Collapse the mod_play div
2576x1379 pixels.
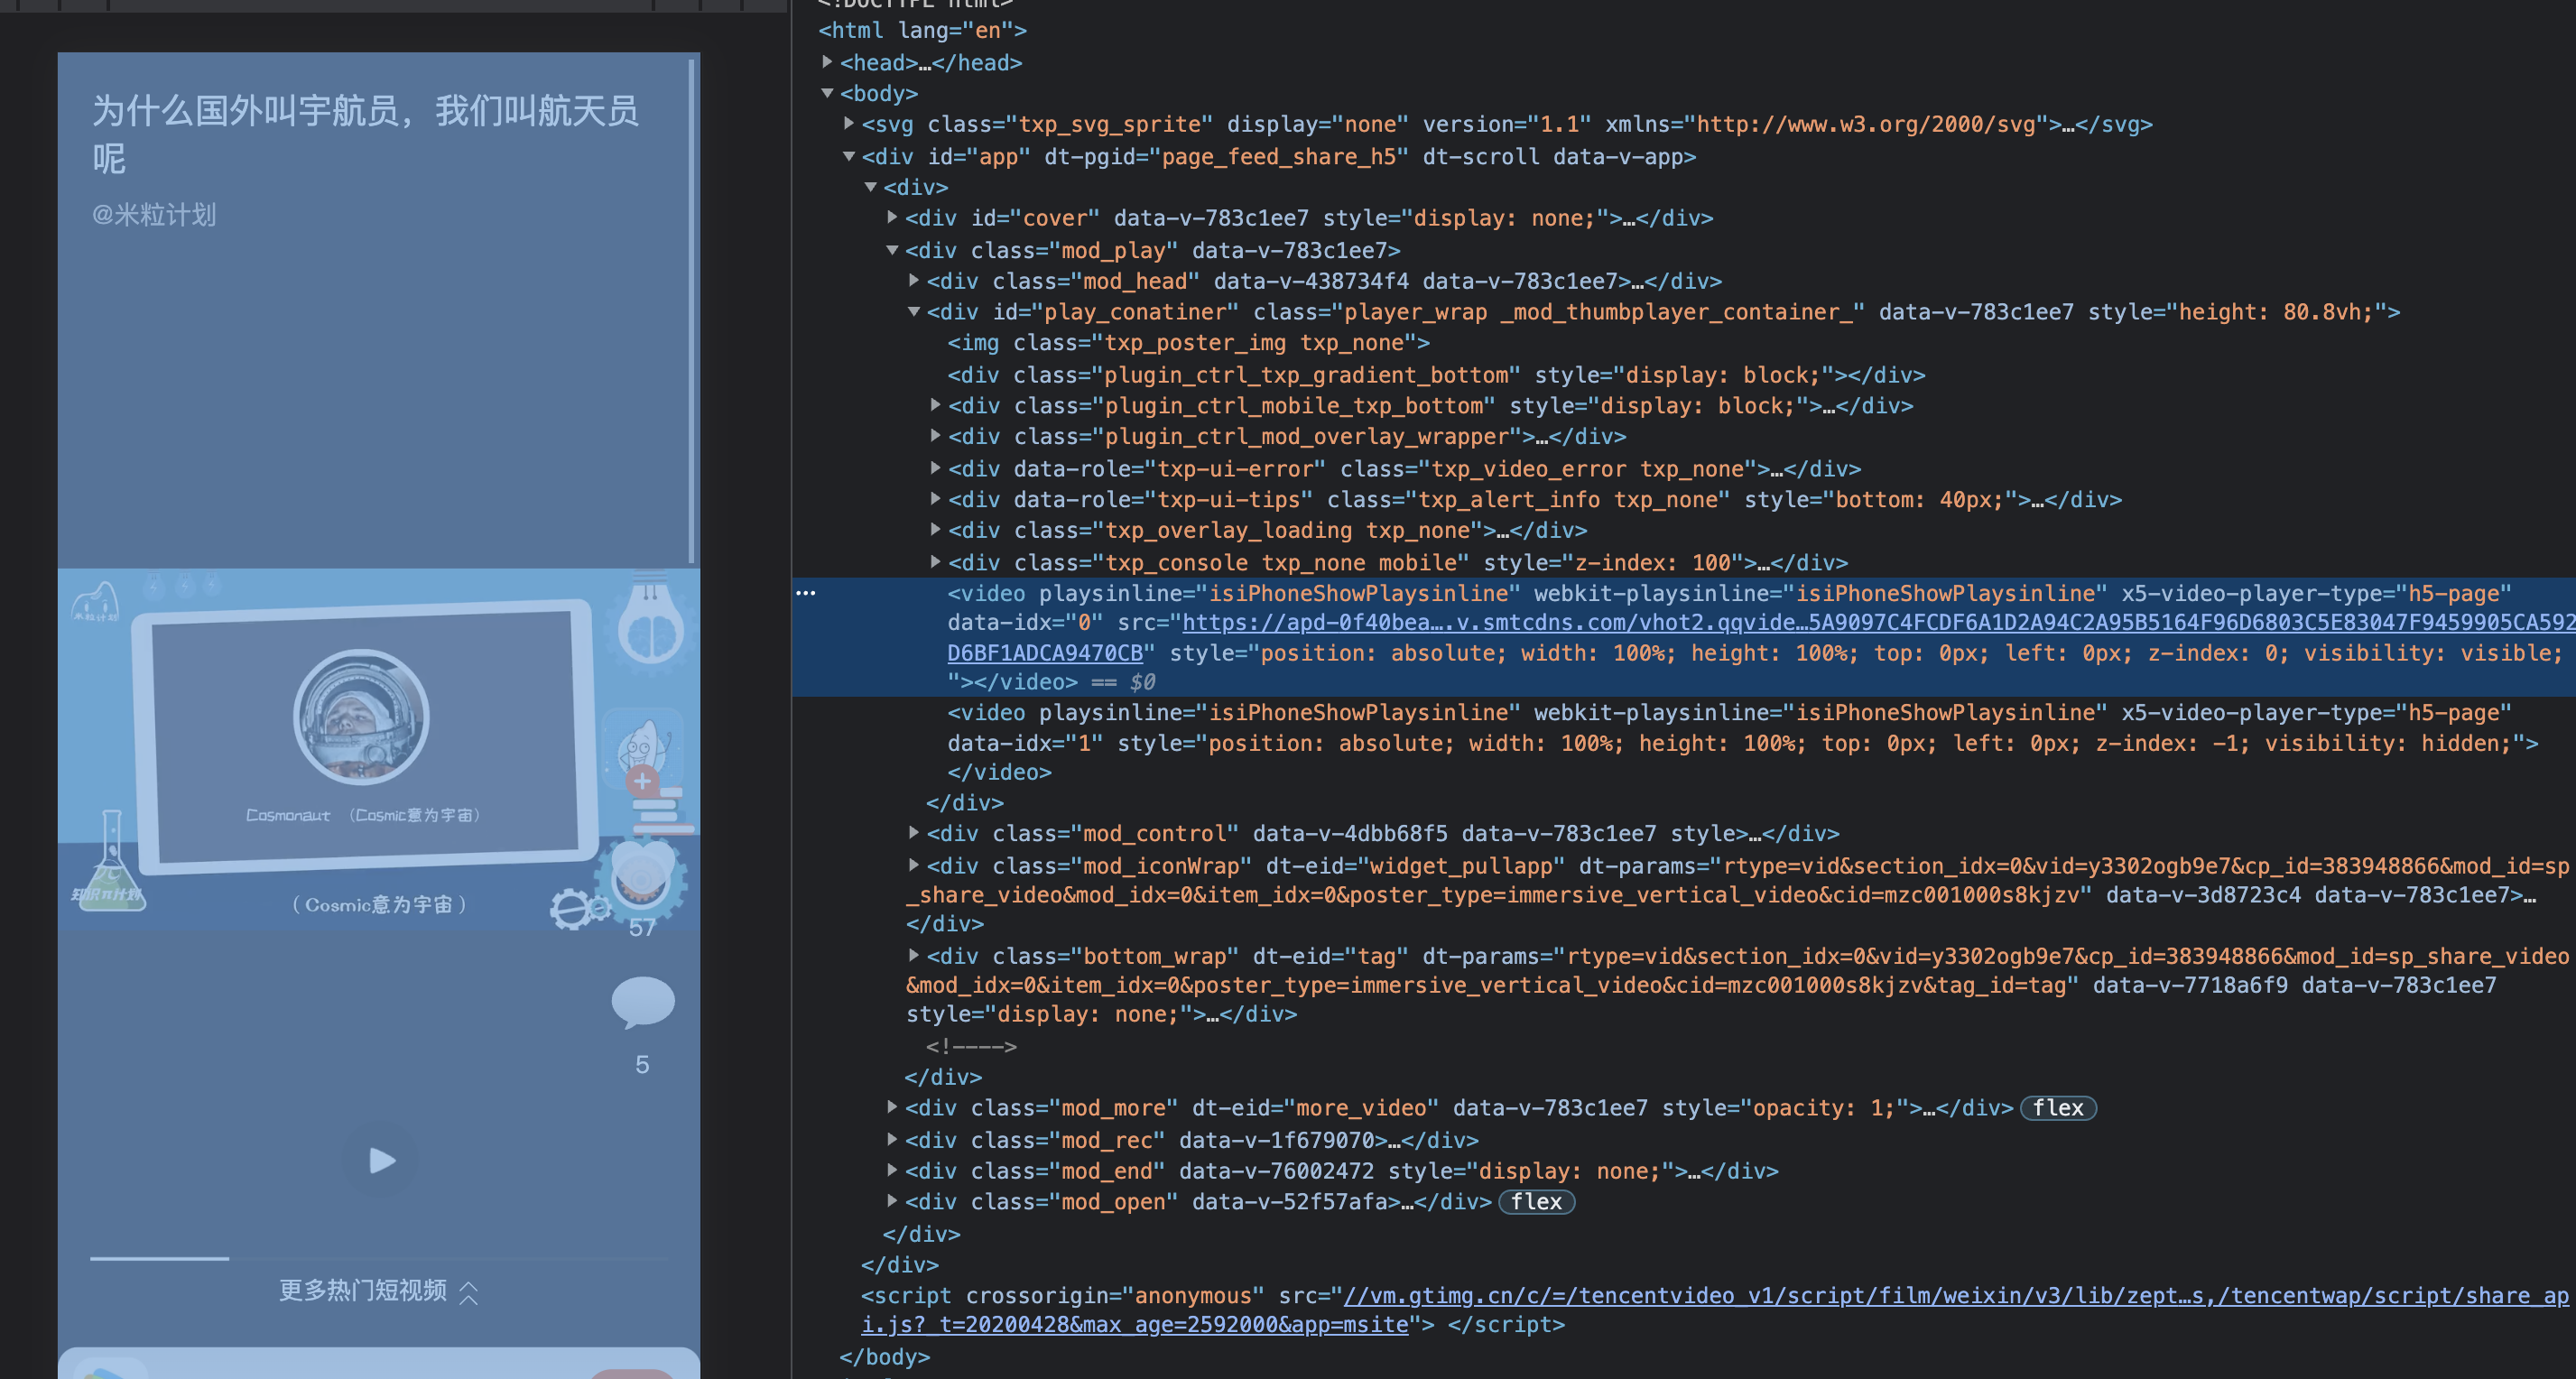point(892,250)
